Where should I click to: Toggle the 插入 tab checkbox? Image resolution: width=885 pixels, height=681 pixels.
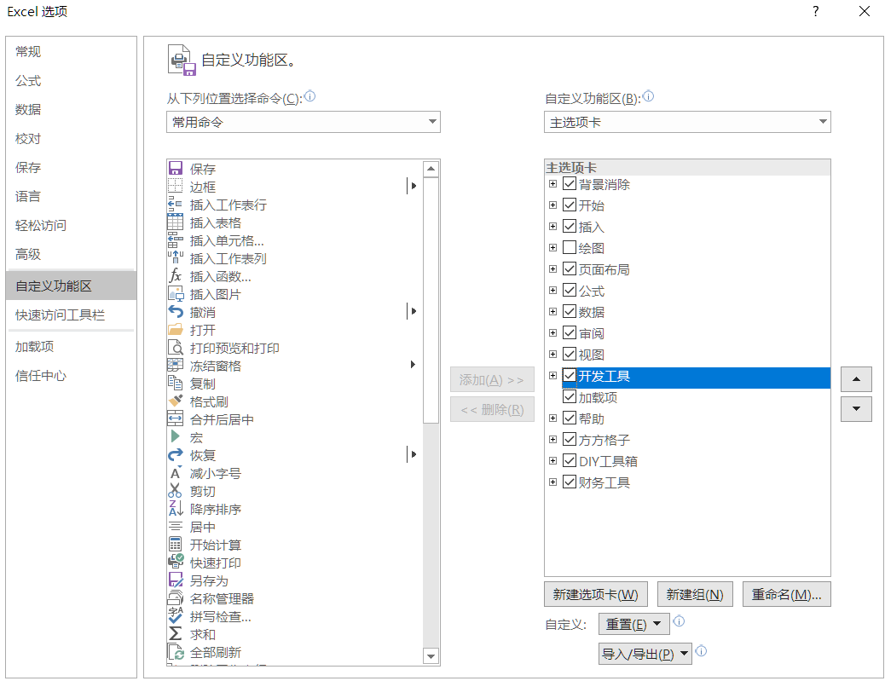coord(570,226)
